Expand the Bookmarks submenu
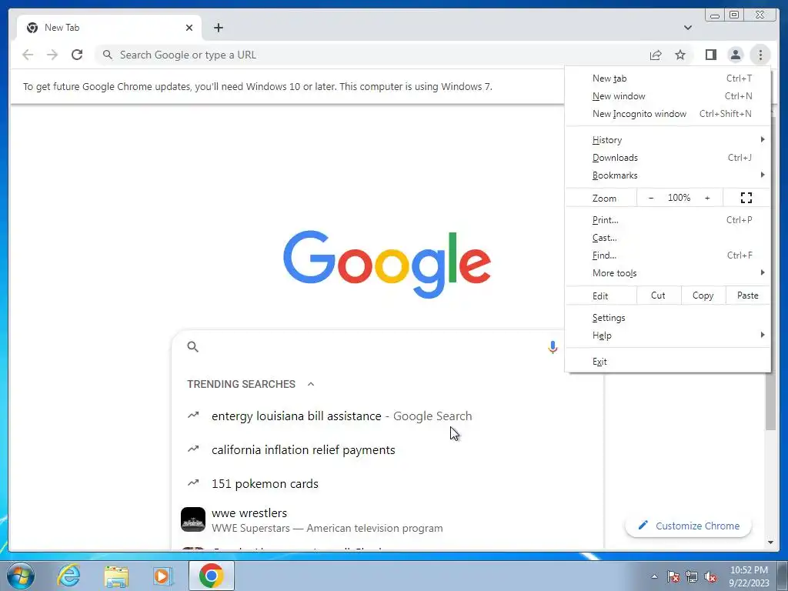This screenshot has width=788, height=591. [668, 175]
